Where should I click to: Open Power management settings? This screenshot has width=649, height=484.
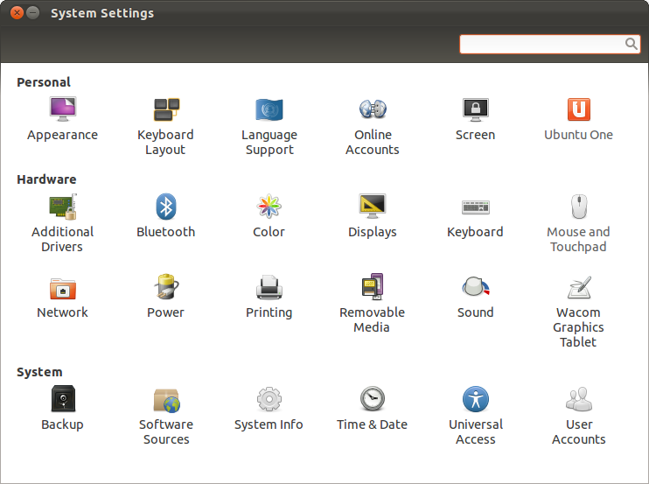tap(165, 288)
